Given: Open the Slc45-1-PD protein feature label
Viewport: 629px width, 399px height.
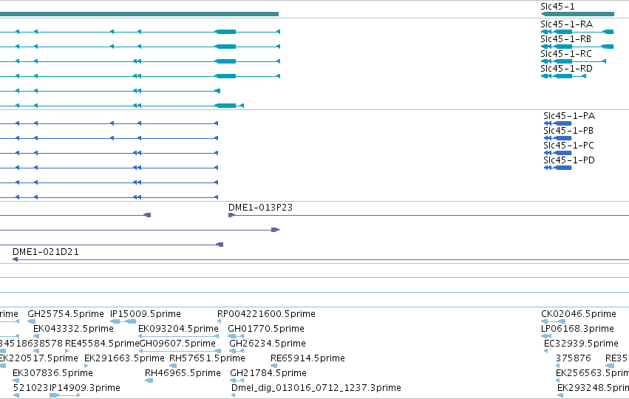Looking at the screenshot, I should [x=569, y=160].
